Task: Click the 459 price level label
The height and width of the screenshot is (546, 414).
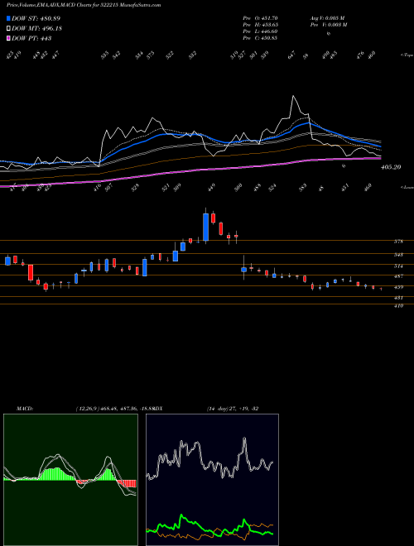Action: tap(398, 287)
